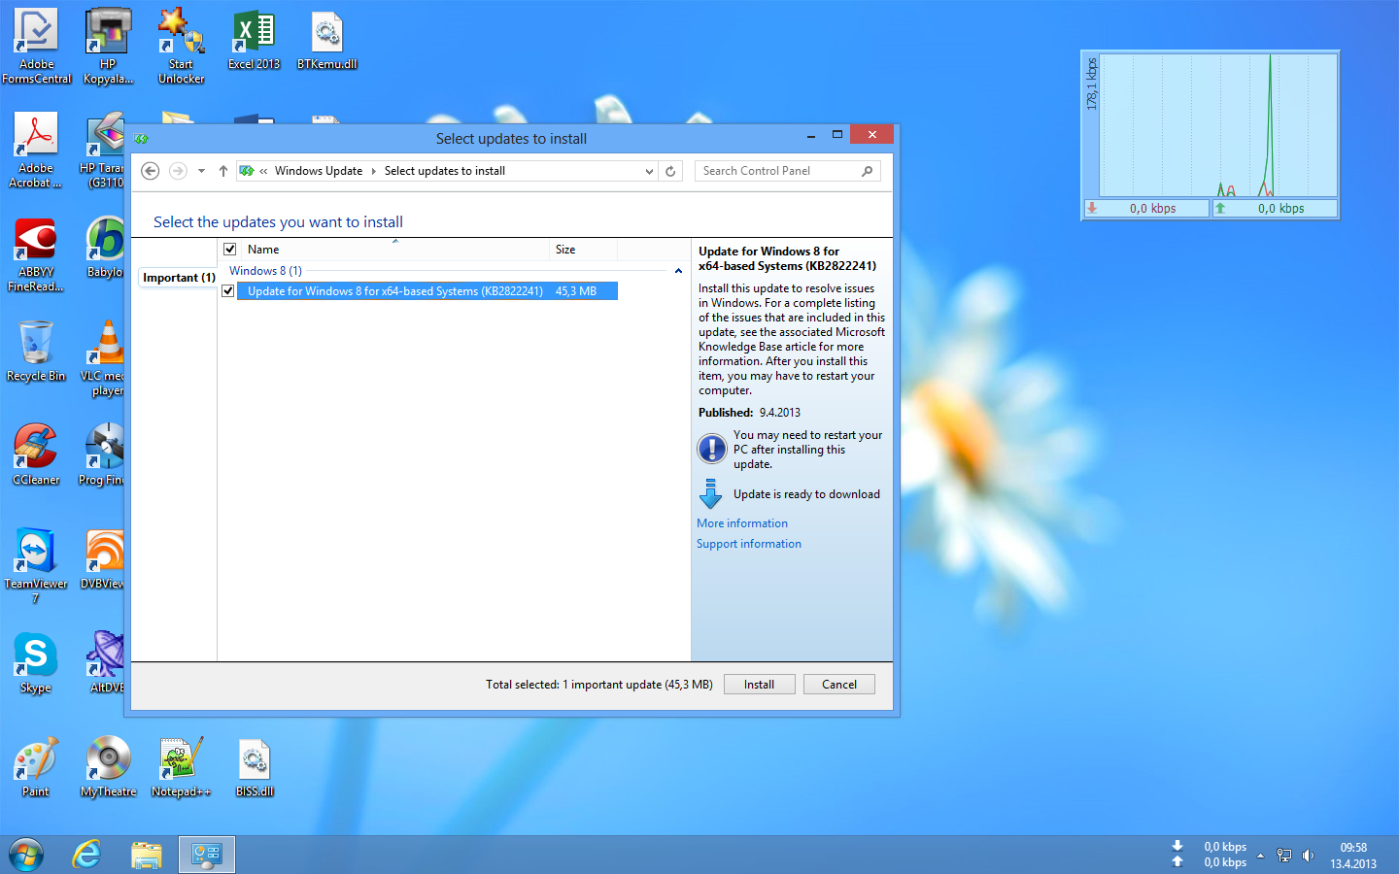Click the restart warning exclamation icon
This screenshot has height=874, width=1399.
[712, 448]
